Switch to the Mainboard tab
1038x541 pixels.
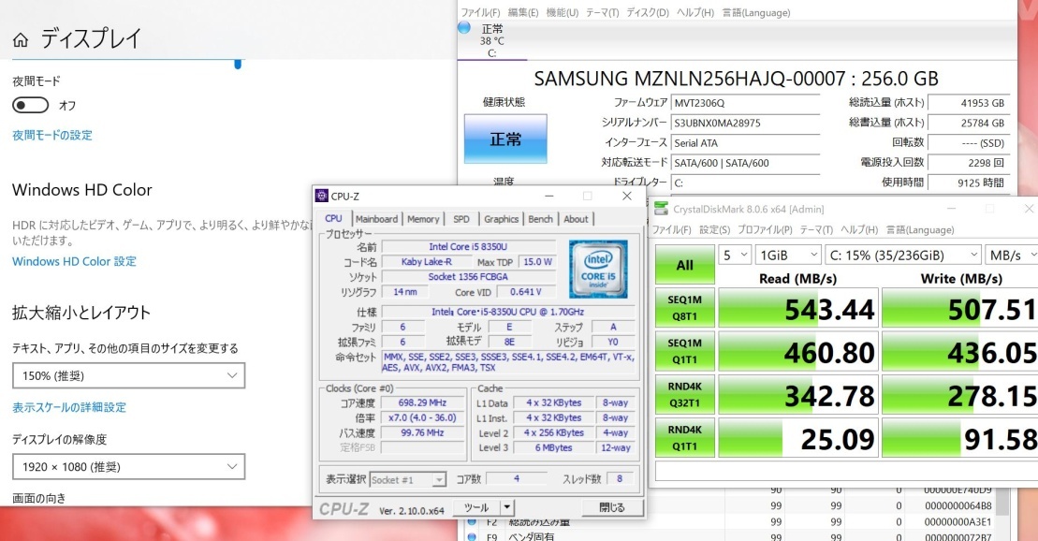(x=376, y=219)
